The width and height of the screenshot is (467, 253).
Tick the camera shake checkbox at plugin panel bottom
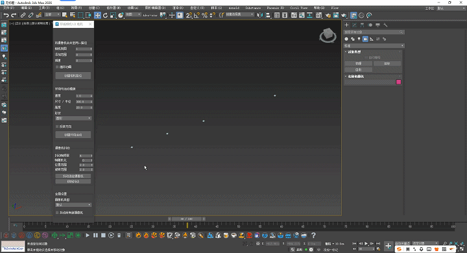pyautogui.click(x=57, y=213)
